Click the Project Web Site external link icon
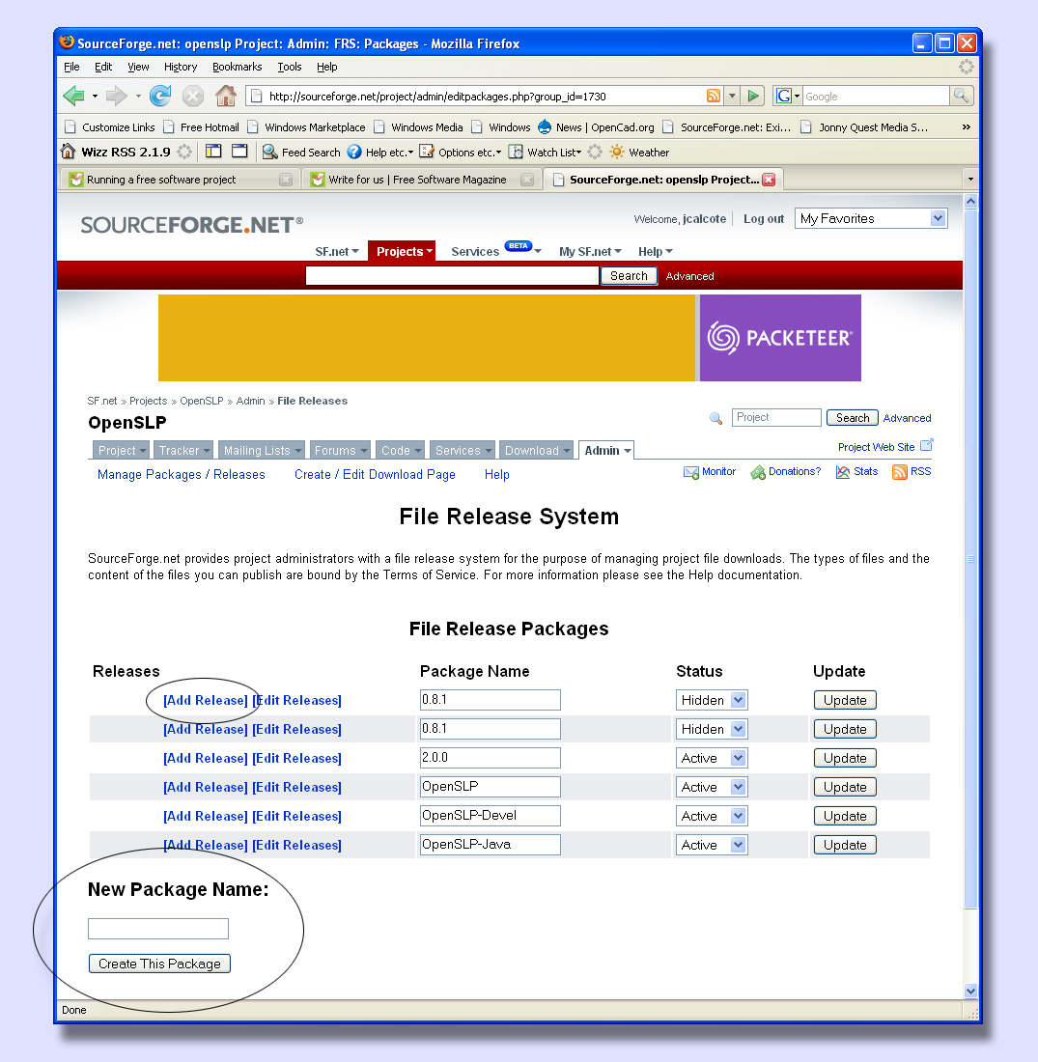Image resolution: width=1038 pixels, height=1062 pixels. [926, 446]
